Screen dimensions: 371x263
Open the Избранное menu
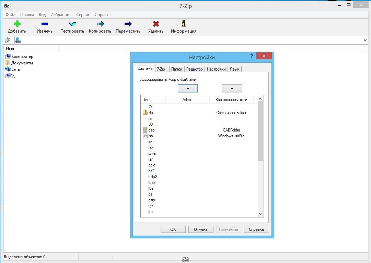61,15
